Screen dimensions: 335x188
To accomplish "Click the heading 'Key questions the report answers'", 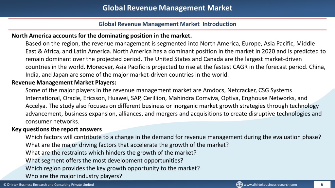I will coord(57,129).
